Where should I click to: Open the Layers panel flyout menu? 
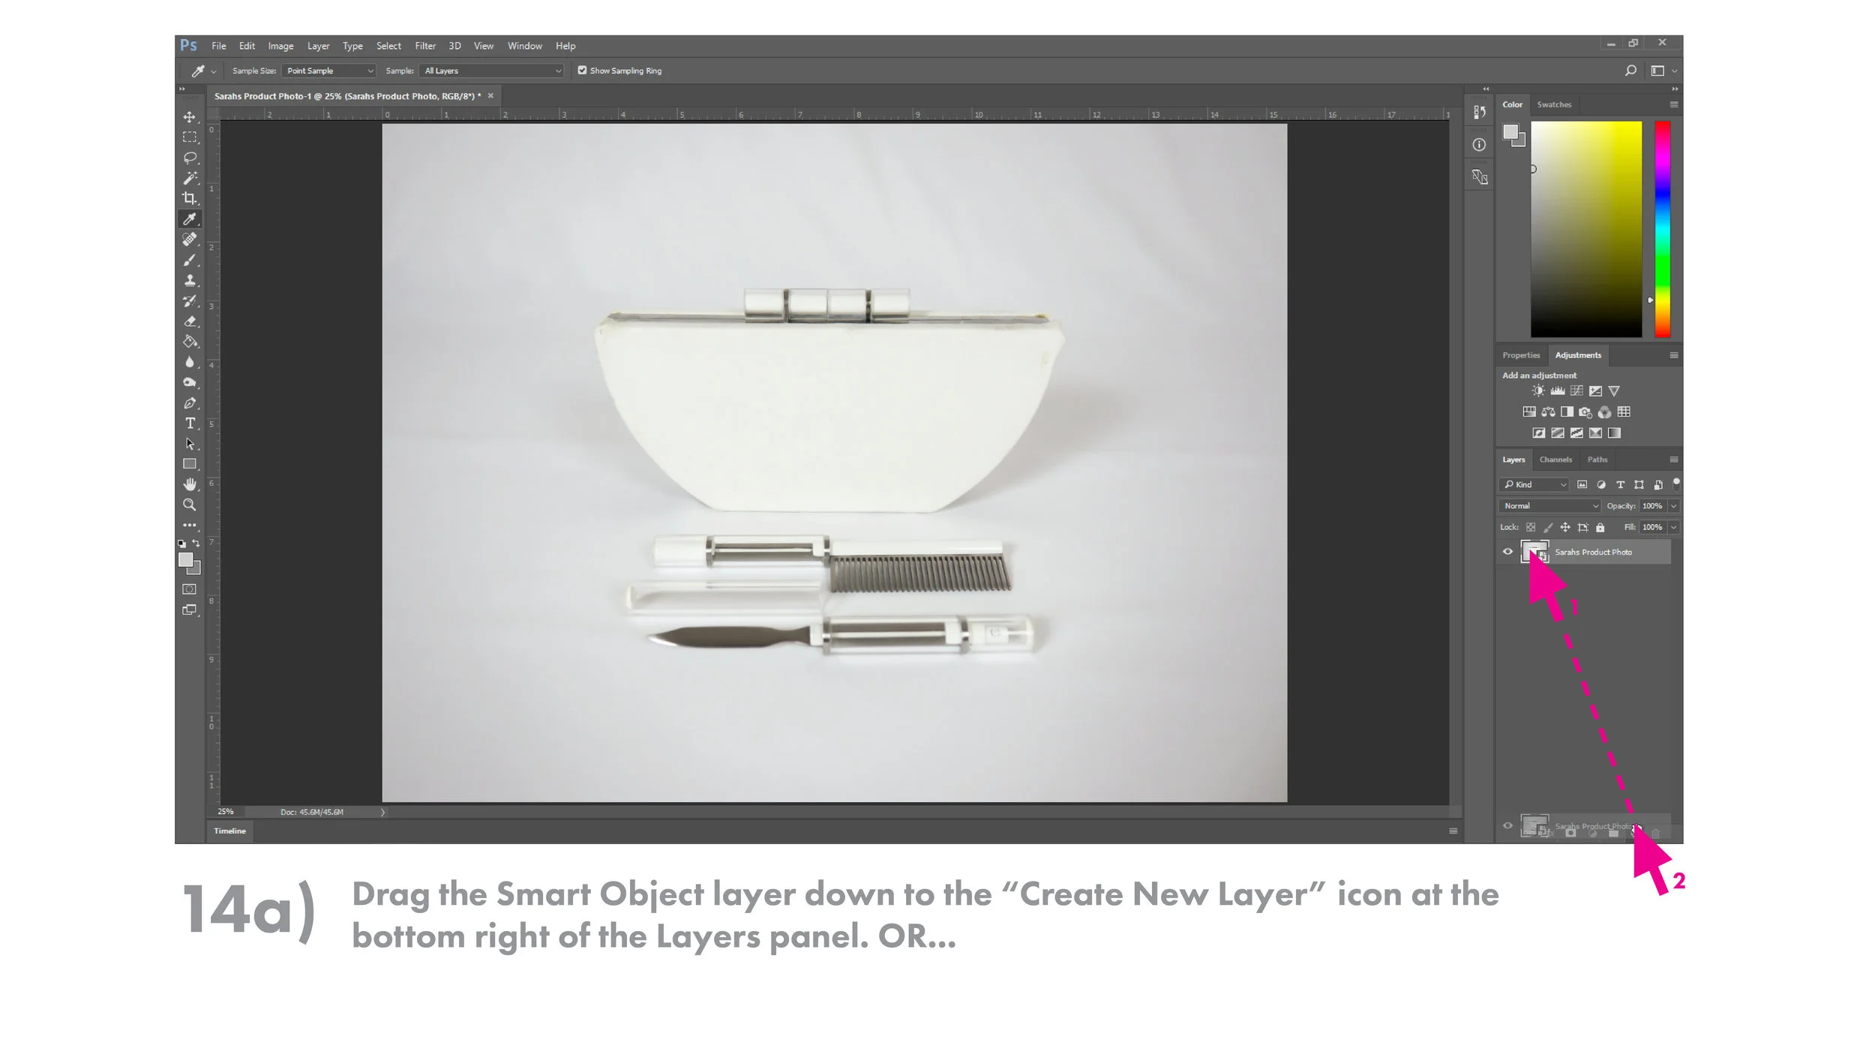click(1673, 460)
